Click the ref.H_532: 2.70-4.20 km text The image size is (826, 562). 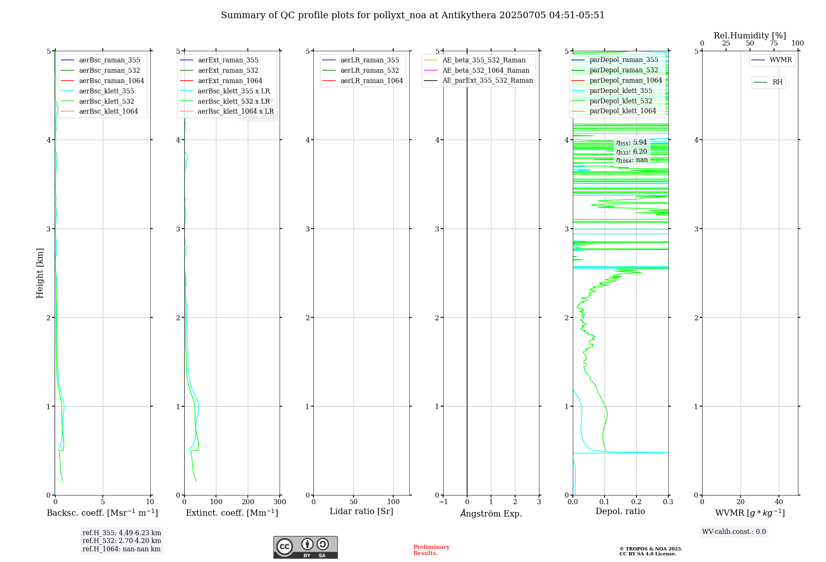pos(122,541)
